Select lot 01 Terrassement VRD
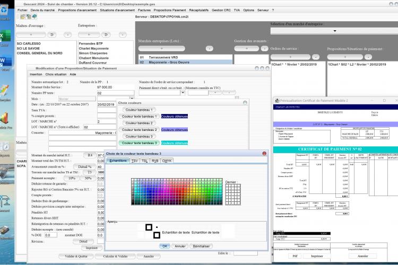The width and height of the screenshot is (398, 265). tap(185, 58)
